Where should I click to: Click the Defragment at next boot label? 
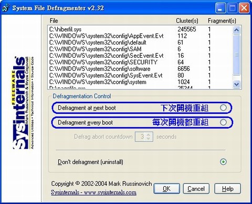[87, 108]
